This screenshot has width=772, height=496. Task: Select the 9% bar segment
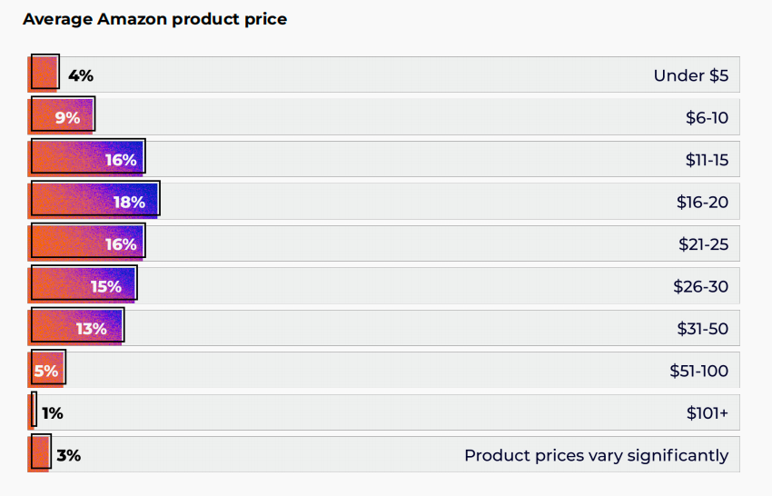coord(62,116)
